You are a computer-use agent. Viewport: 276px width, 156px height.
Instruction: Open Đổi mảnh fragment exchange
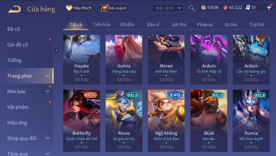click(x=114, y=8)
